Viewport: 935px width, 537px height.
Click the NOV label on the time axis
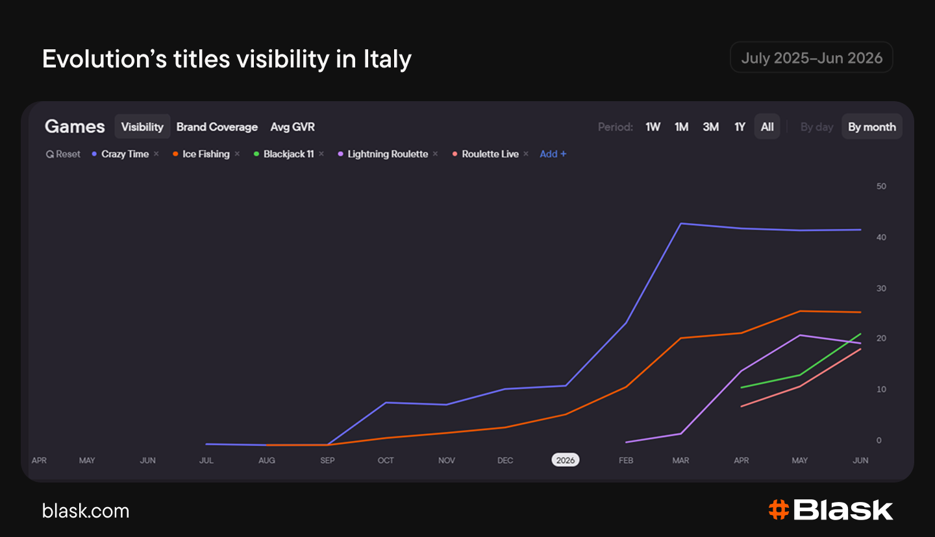[447, 460]
